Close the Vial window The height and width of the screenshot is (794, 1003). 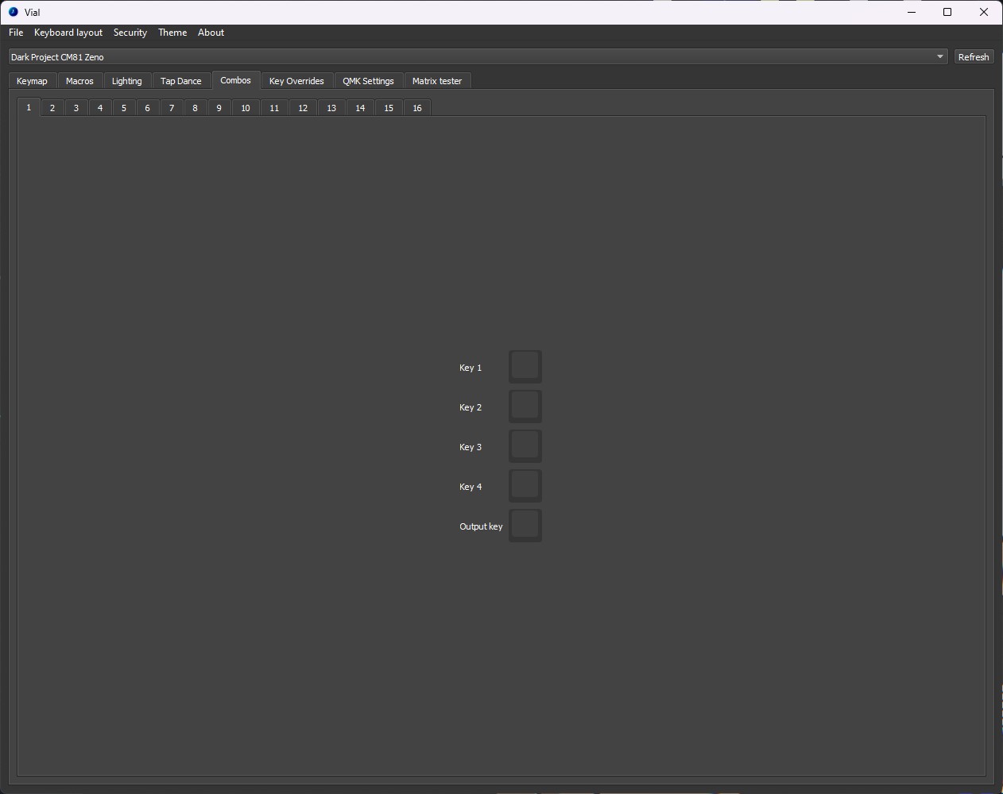(x=984, y=12)
